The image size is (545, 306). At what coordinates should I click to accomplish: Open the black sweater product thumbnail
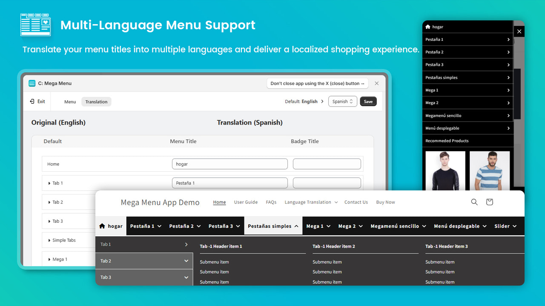(445, 171)
